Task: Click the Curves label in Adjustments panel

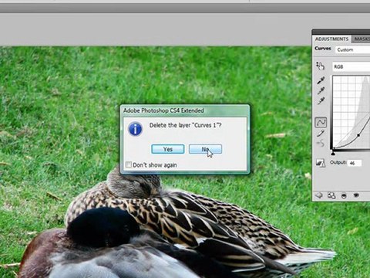Action: coord(323,49)
